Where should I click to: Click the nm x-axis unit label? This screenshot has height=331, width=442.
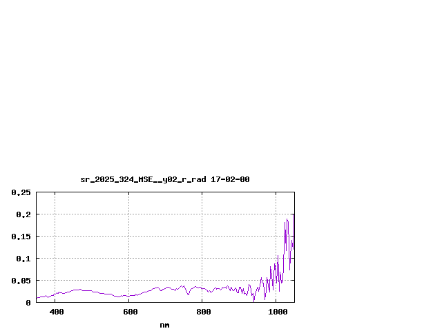pos(164,325)
